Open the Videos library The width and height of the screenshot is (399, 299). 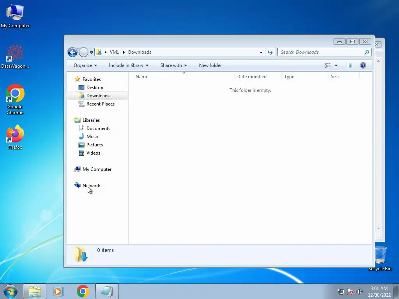click(93, 153)
